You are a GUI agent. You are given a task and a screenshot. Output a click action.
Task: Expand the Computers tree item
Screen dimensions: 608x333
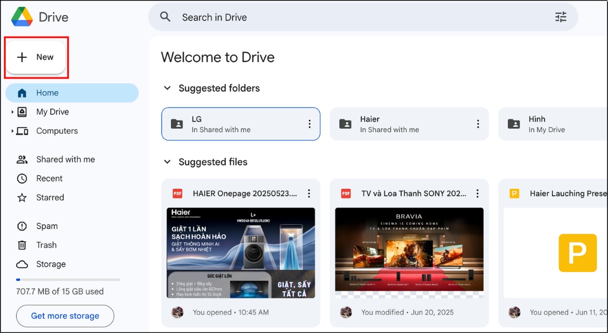pos(12,131)
